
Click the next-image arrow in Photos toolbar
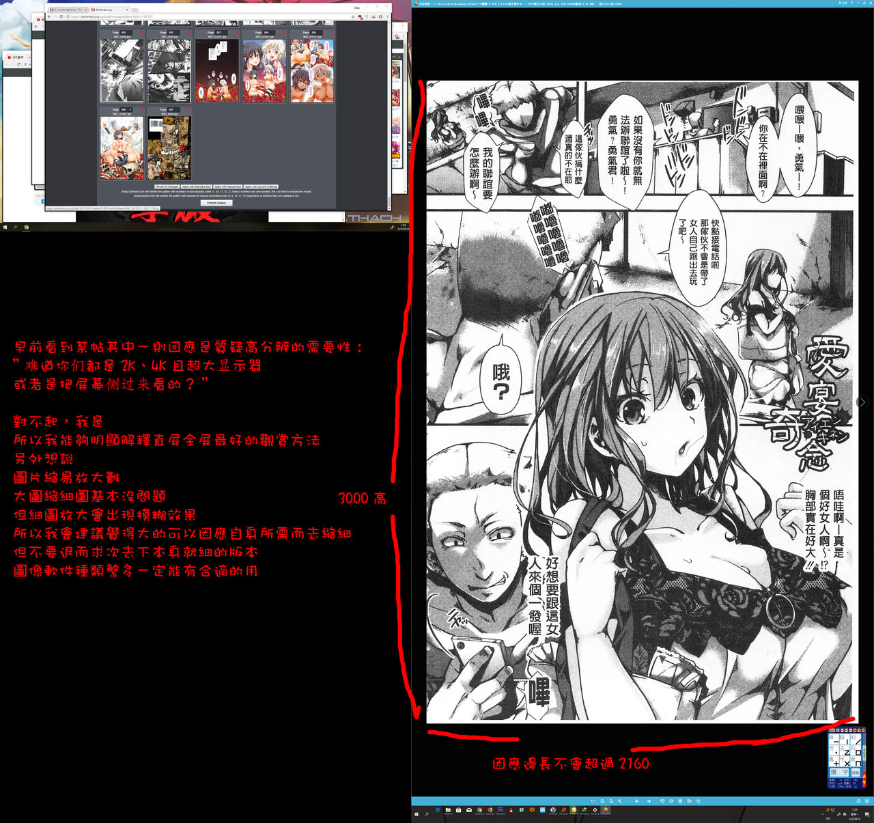point(649,801)
